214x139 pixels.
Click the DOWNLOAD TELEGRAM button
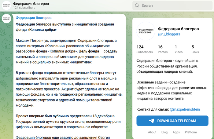[x=172, y=121]
